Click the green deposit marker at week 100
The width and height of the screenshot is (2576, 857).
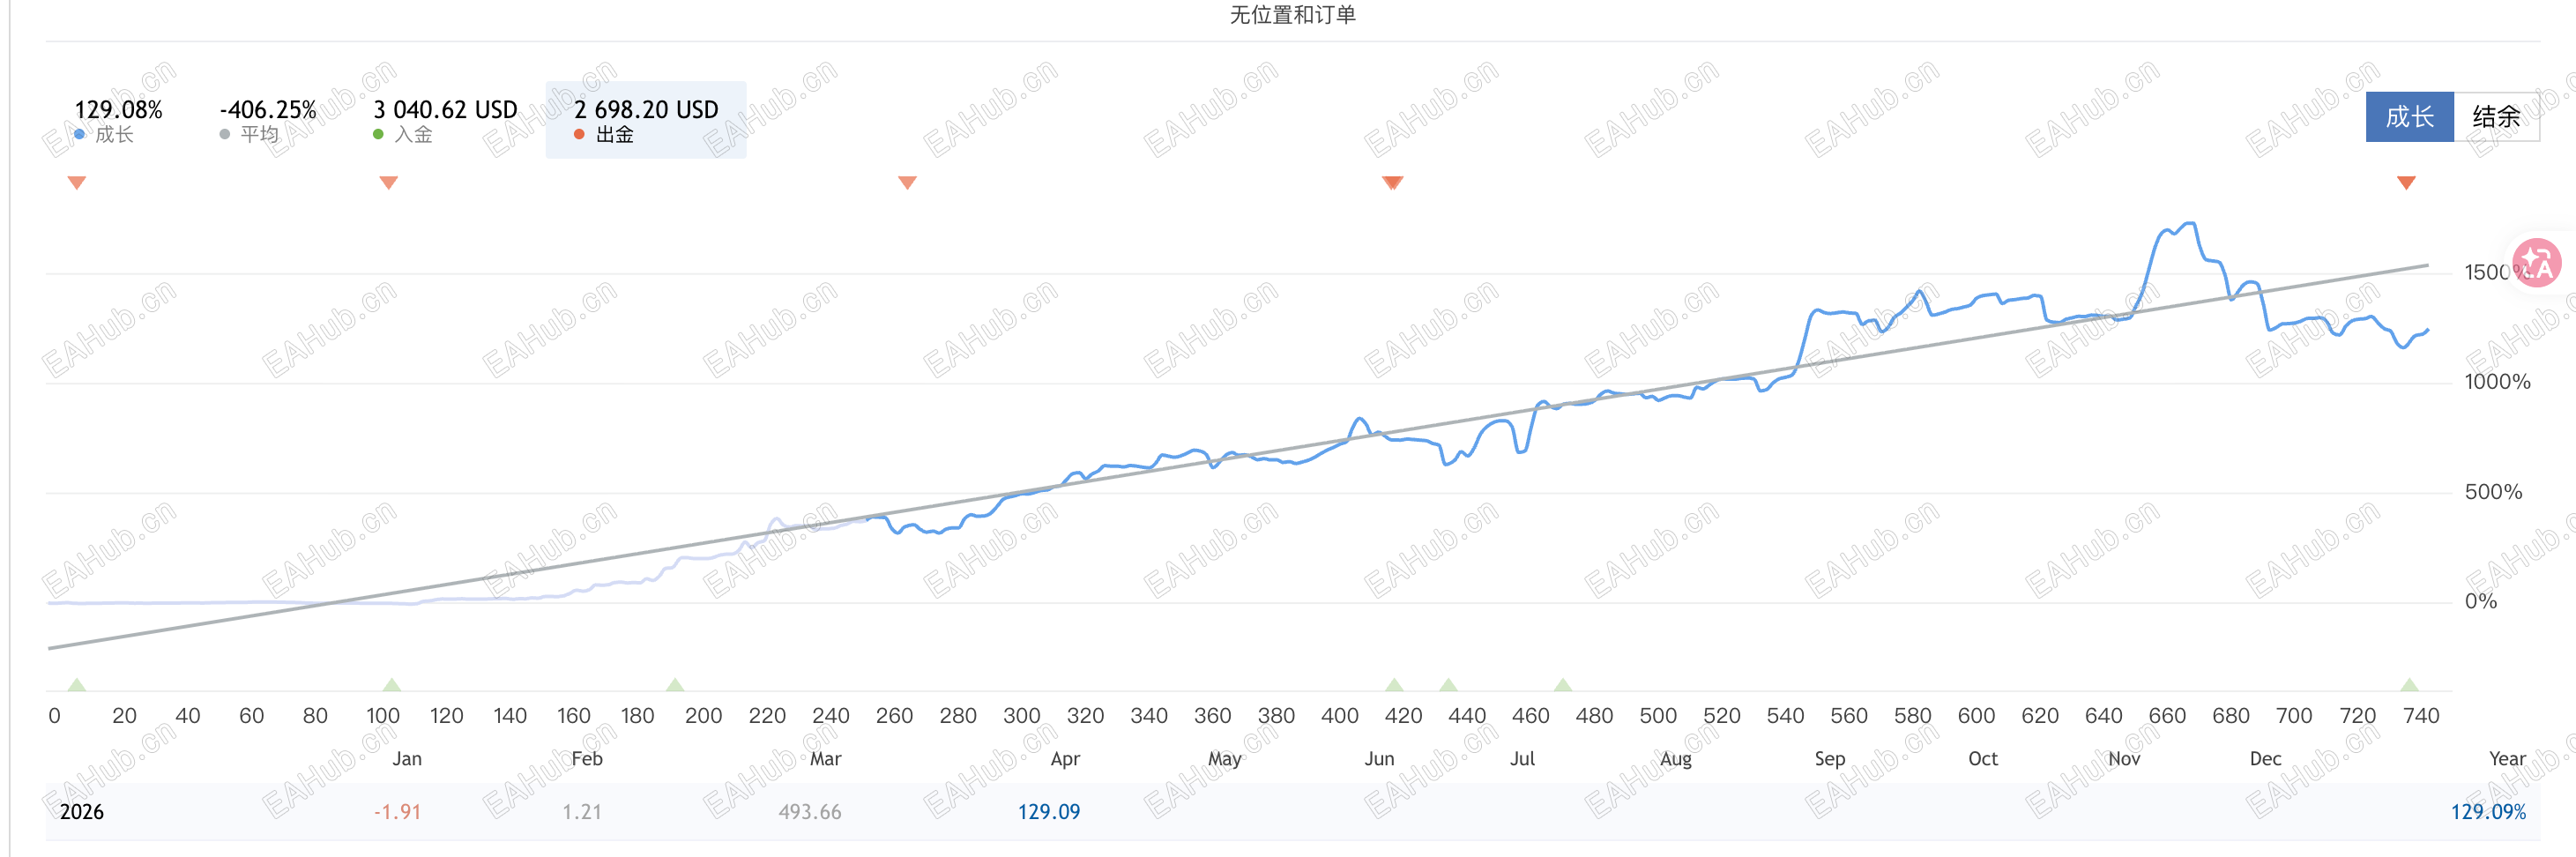(x=392, y=685)
